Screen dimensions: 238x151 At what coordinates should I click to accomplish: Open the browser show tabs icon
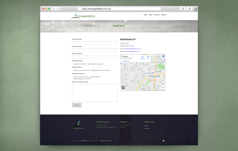point(190,9)
